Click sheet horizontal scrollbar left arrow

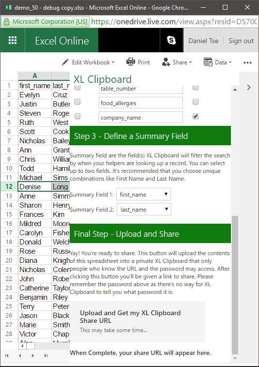[22, 346]
